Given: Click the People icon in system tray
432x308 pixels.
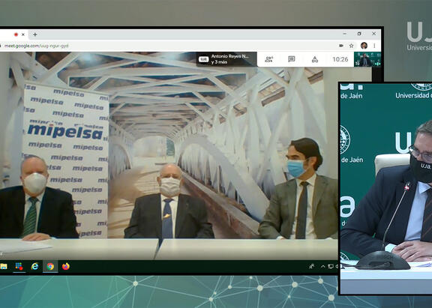Looking at the screenshot, I should pyautogui.click(x=311, y=266).
